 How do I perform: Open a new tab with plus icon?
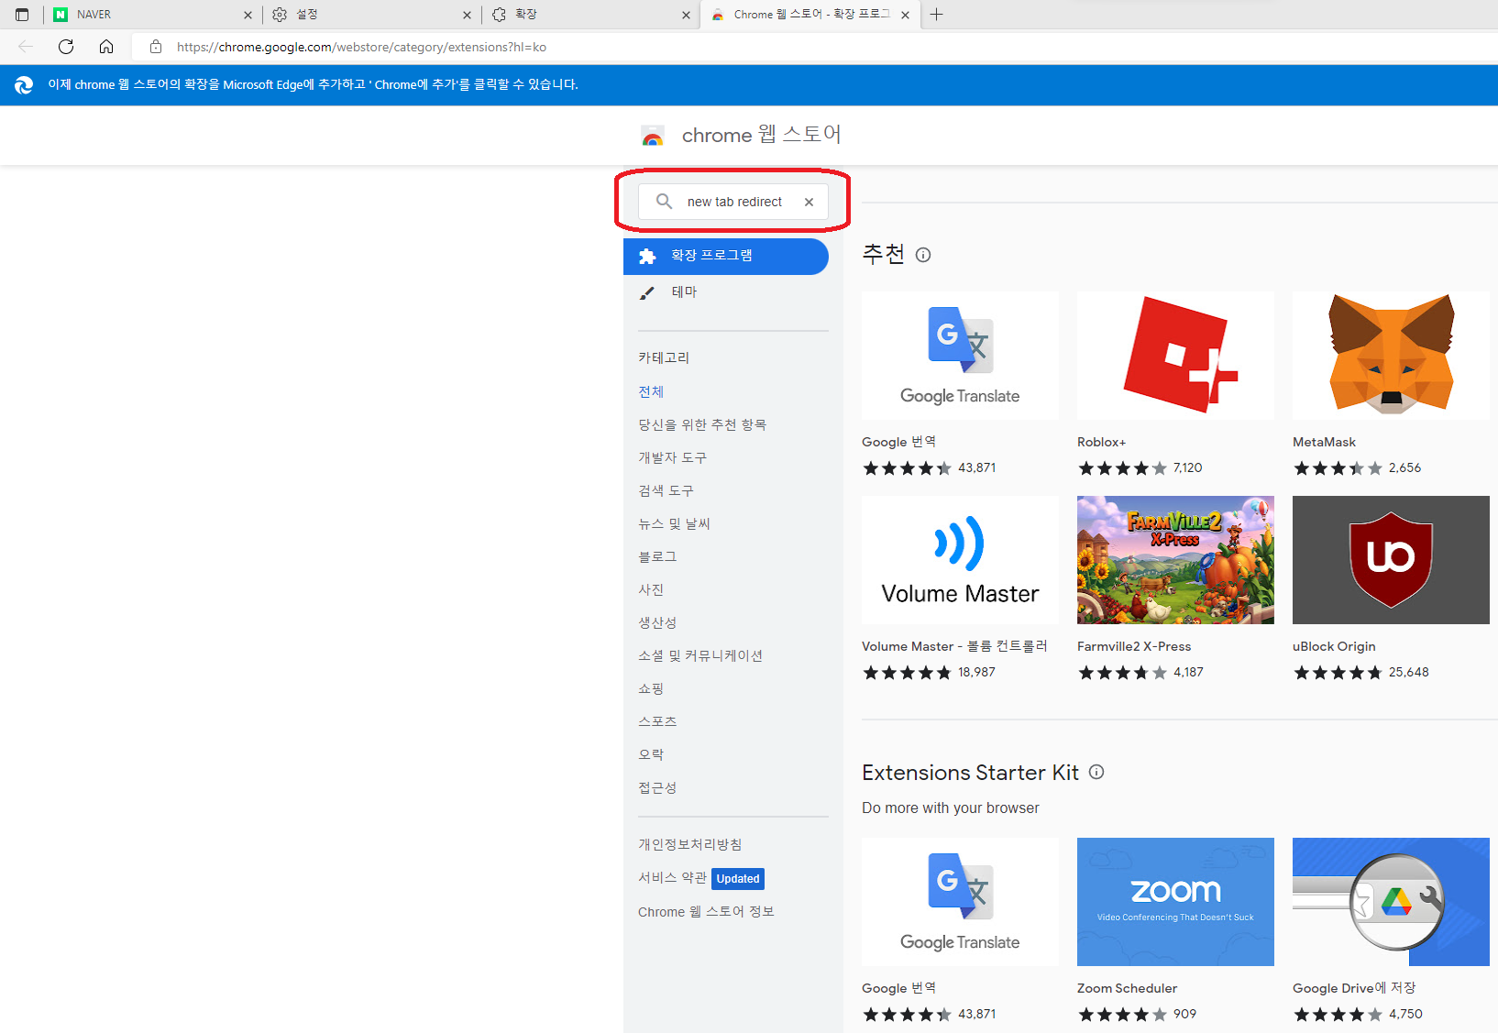(936, 15)
